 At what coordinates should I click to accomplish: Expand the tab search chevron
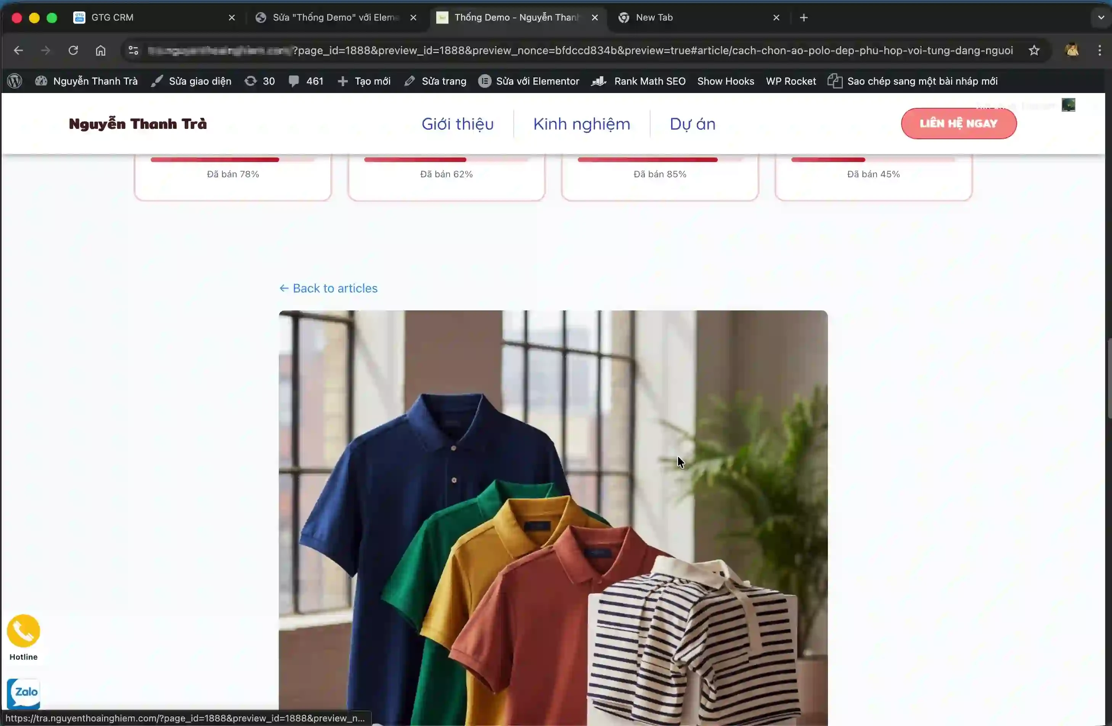(1101, 18)
